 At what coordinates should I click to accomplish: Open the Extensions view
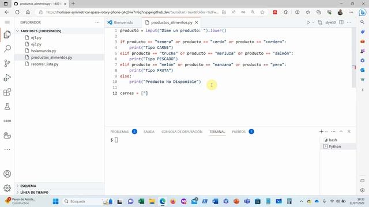[x=7, y=92]
